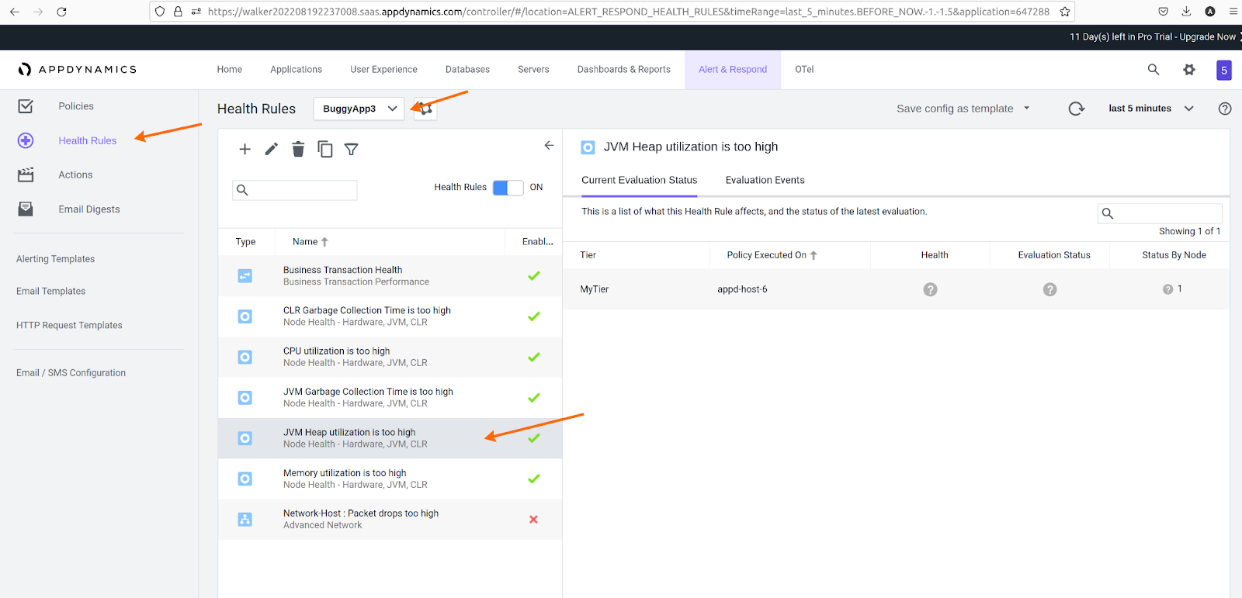Toggle enabled checkmark for JVM Garbage Collection rule

[534, 398]
